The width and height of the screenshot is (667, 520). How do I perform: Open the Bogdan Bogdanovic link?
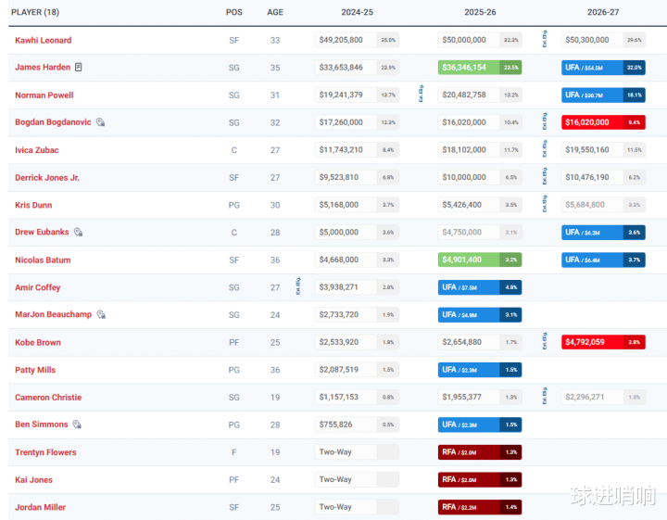(53, 122)
